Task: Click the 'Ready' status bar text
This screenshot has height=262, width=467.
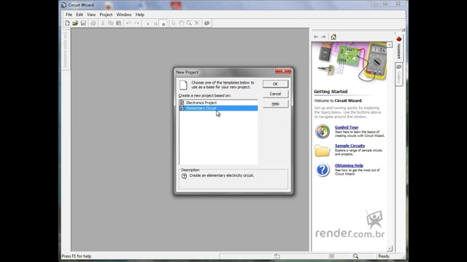Action: pyautogui.click(x=384, y=256)
